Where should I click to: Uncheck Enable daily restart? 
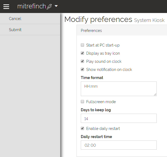pos(82,129)
